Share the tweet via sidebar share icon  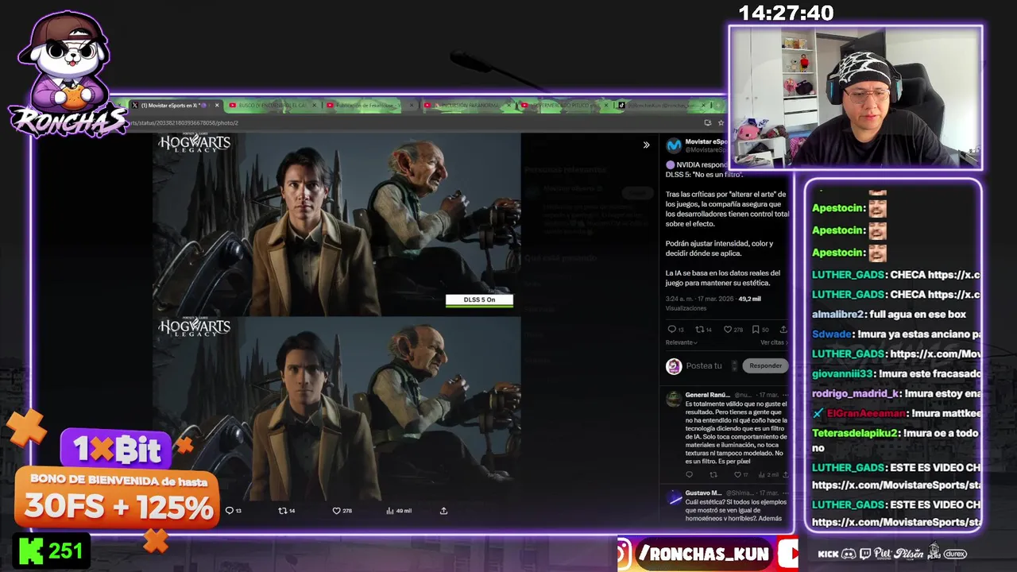(783, 330)
